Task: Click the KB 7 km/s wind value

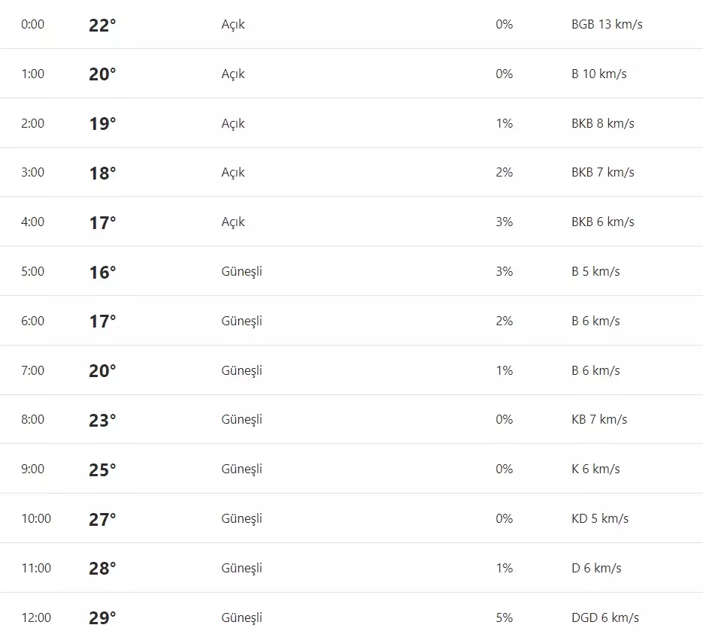Action: pyautogui.click(x=598, y=419)
